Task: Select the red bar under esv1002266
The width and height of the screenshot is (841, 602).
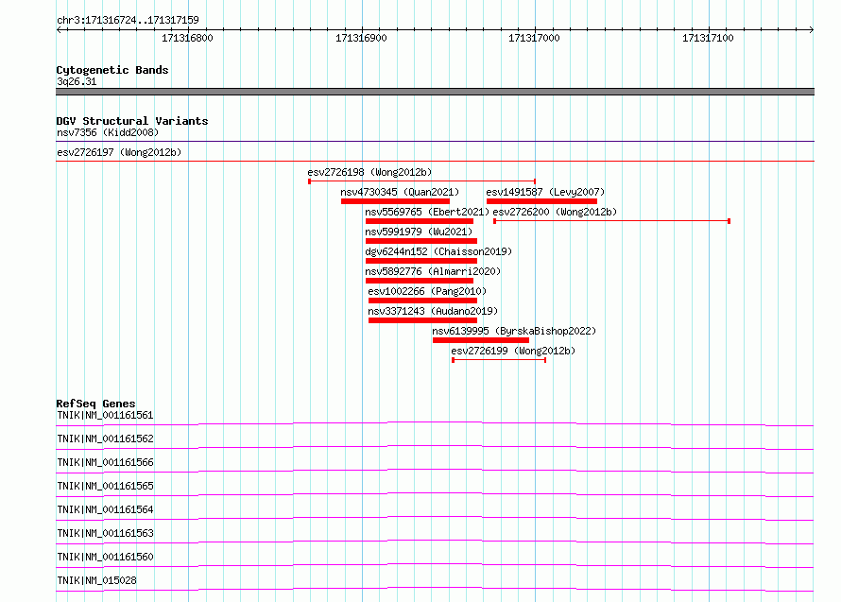Action: point(422,301)
